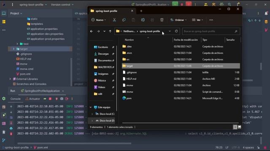Click the Delete trash icon in File Explorer
This screenshot has height=151, width=270.
point(162,20)
